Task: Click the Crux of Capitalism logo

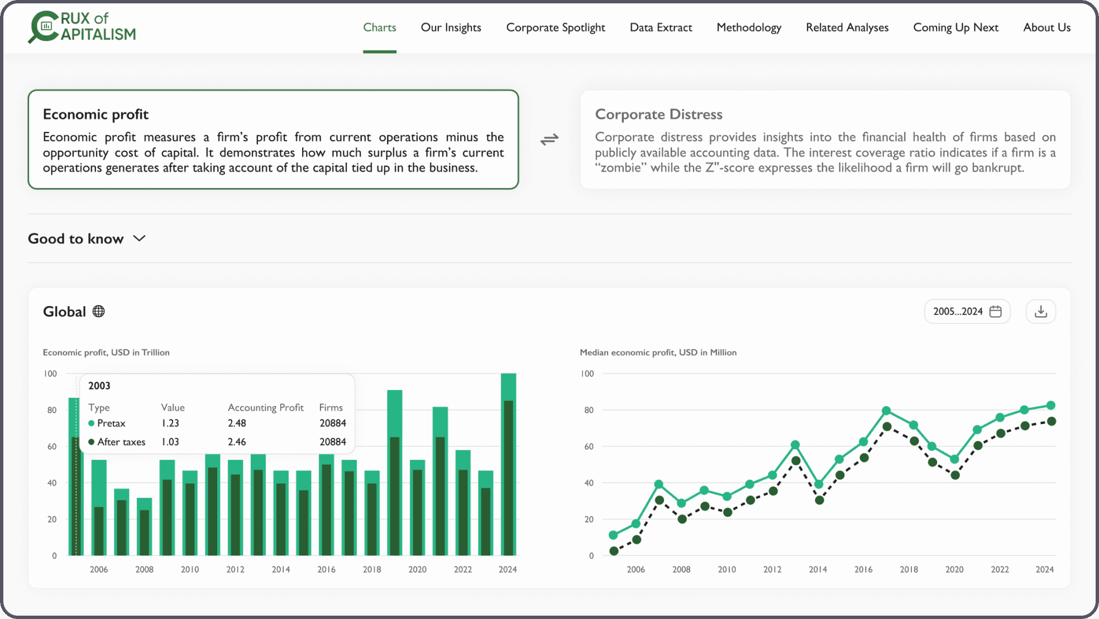Action: pos(82,27)
